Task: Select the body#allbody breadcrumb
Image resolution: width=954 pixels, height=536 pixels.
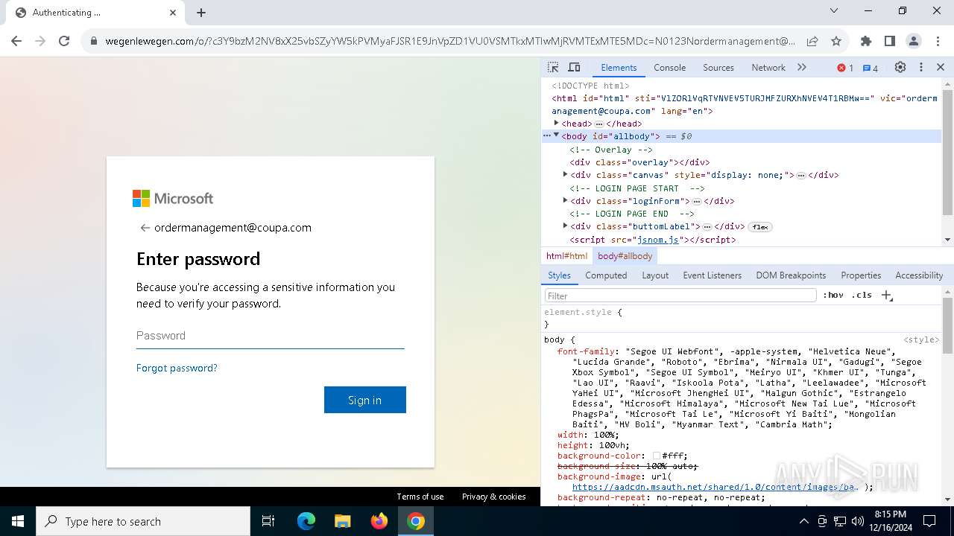Action: [625, 256]
